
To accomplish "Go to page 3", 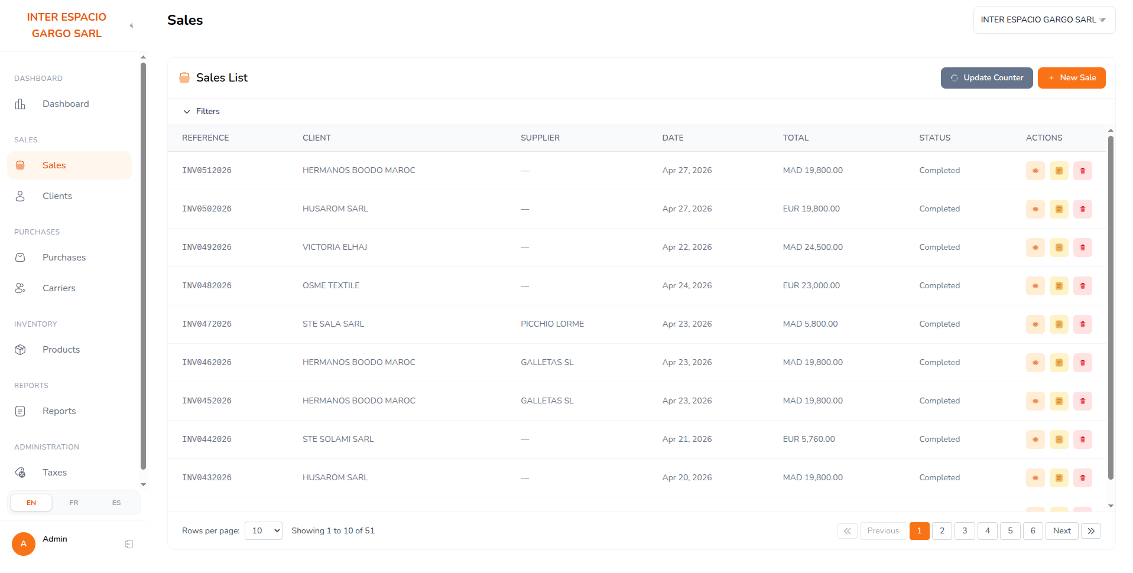I will (x=965, y=530).
